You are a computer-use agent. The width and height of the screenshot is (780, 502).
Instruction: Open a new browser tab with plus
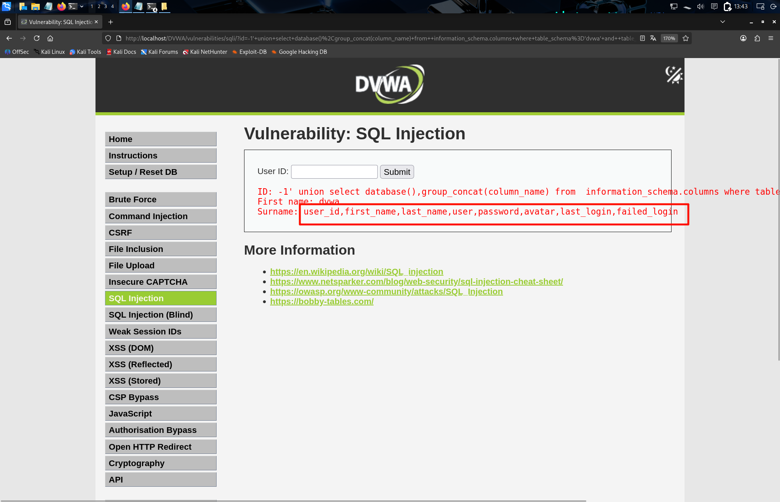click(x=110, y=22)
